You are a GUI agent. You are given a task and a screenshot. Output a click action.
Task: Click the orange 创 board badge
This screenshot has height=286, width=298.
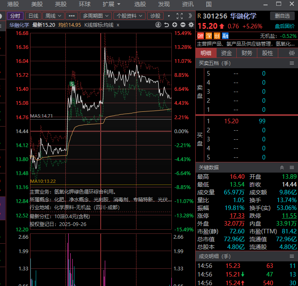pyautogui.click(x=217, y=36)
